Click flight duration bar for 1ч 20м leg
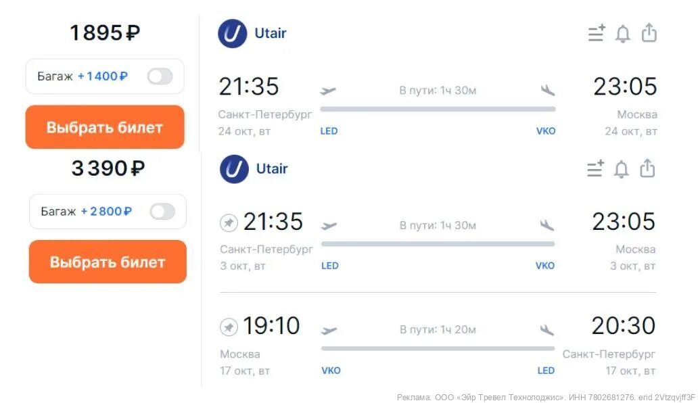Viewport: 700px width, 403px height. (438, 348)
